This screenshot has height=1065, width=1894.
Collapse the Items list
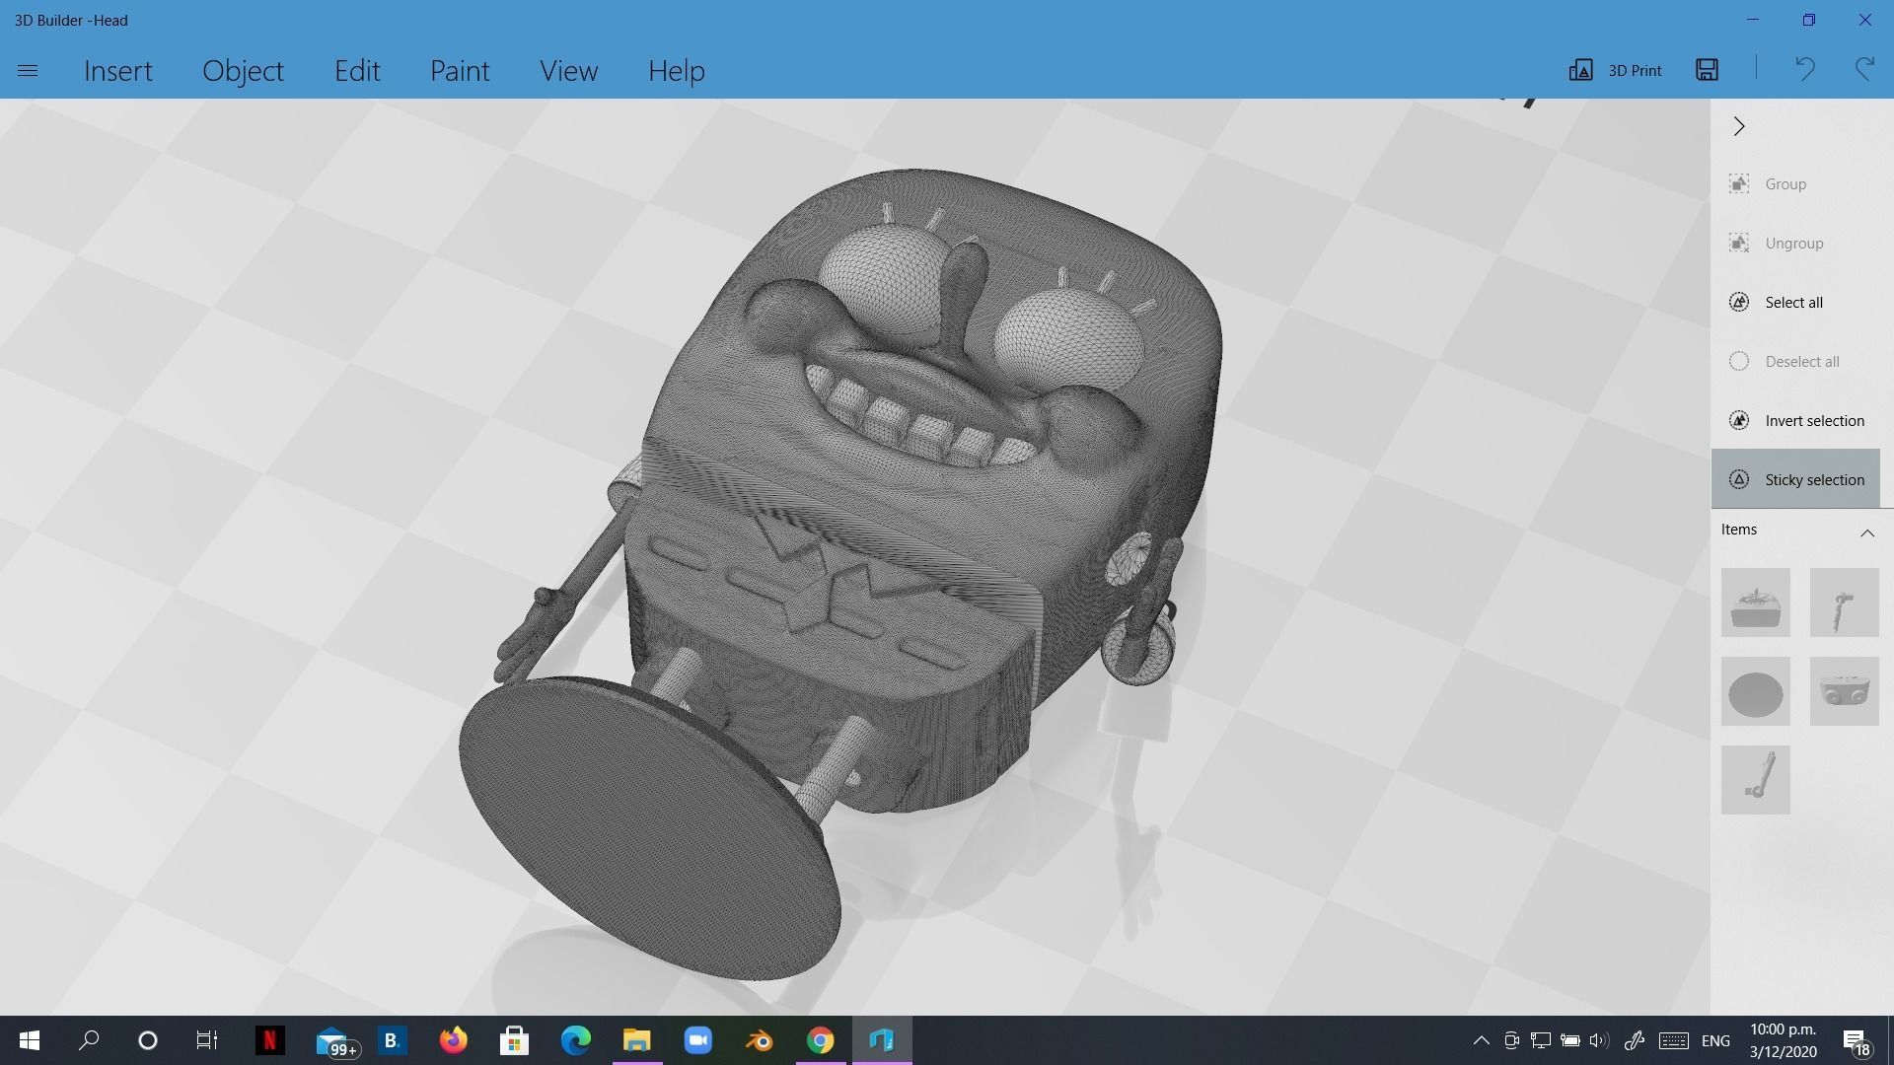pyautogui.click(x=1866, y=532)
